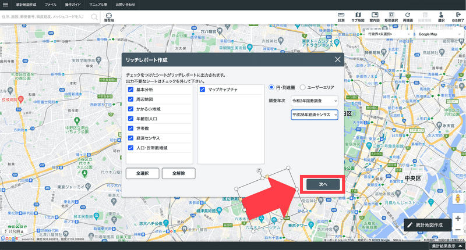Open the 令和2年国勢調査 dropdown
The height and width of the screenshot is (250, 466).
[x=315, y=101]
